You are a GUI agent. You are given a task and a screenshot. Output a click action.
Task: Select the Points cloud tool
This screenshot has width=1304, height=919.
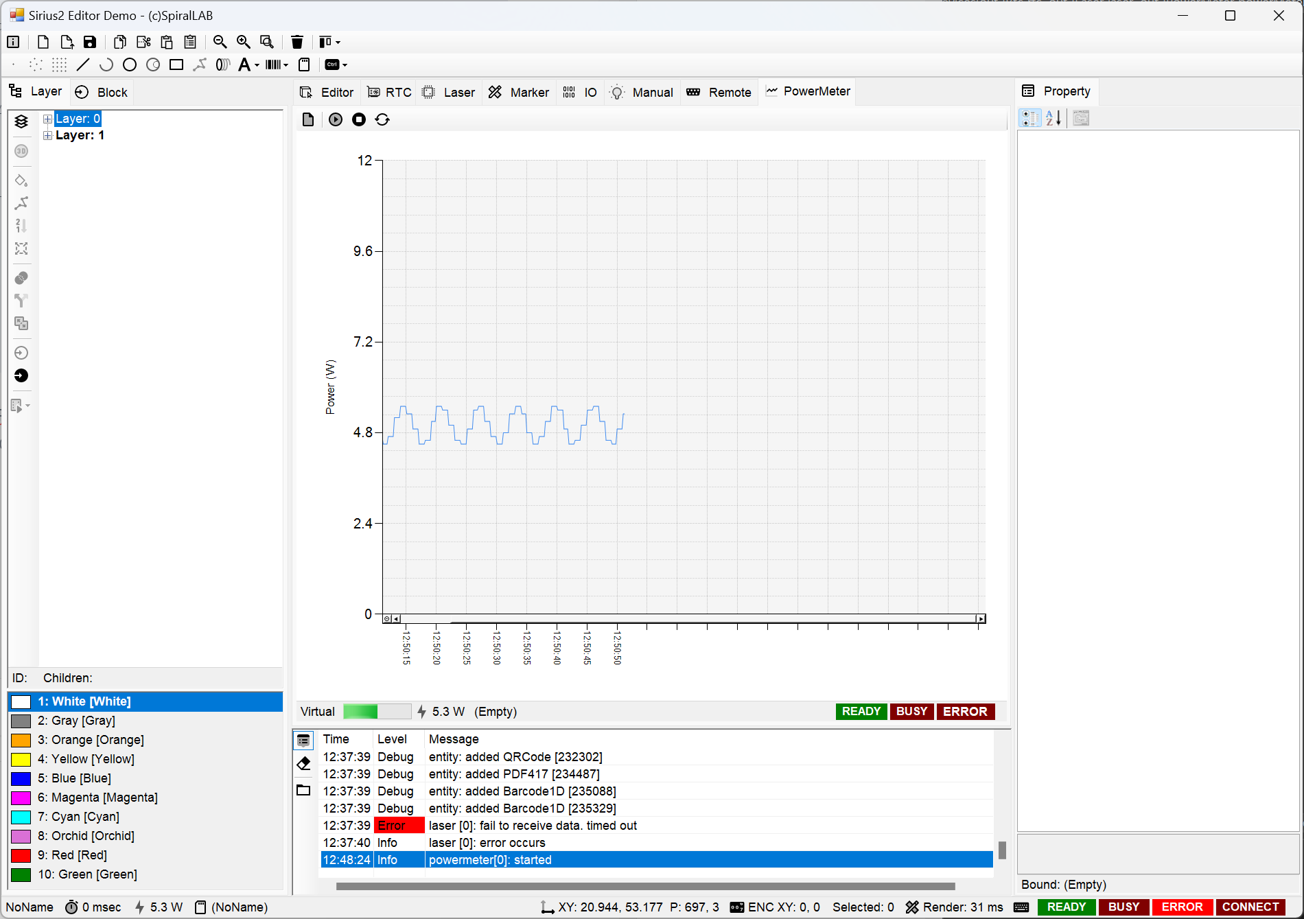click(x=36, y=65)
